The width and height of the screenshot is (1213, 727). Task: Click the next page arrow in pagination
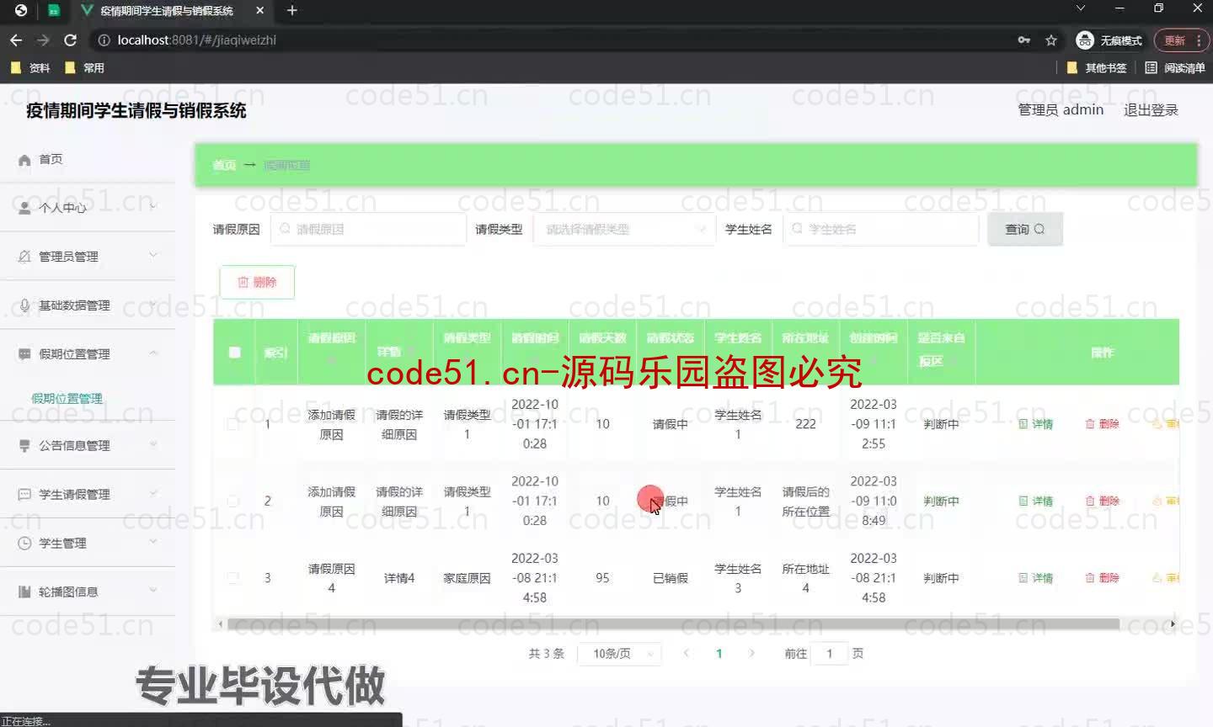tap(751, 654)
